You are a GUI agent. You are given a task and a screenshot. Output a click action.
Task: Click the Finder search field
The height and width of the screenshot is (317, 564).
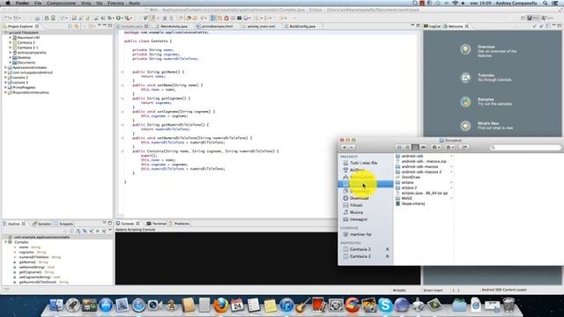click(x=525, y=147)
